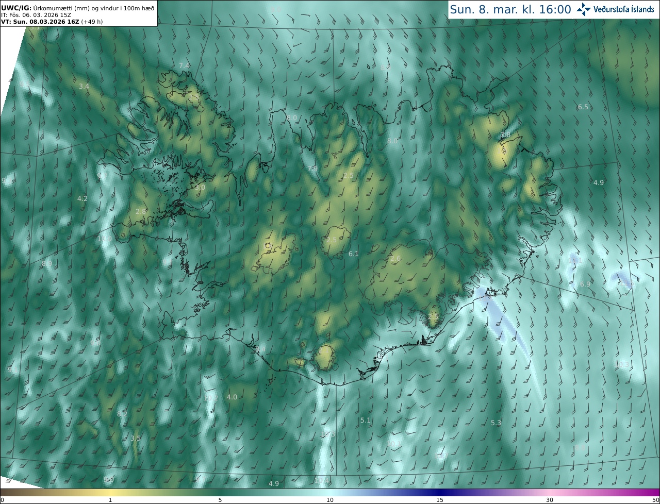Click the valid time line 'VT: Sun. 08.03.2026 16Z'

coord(40,22)
